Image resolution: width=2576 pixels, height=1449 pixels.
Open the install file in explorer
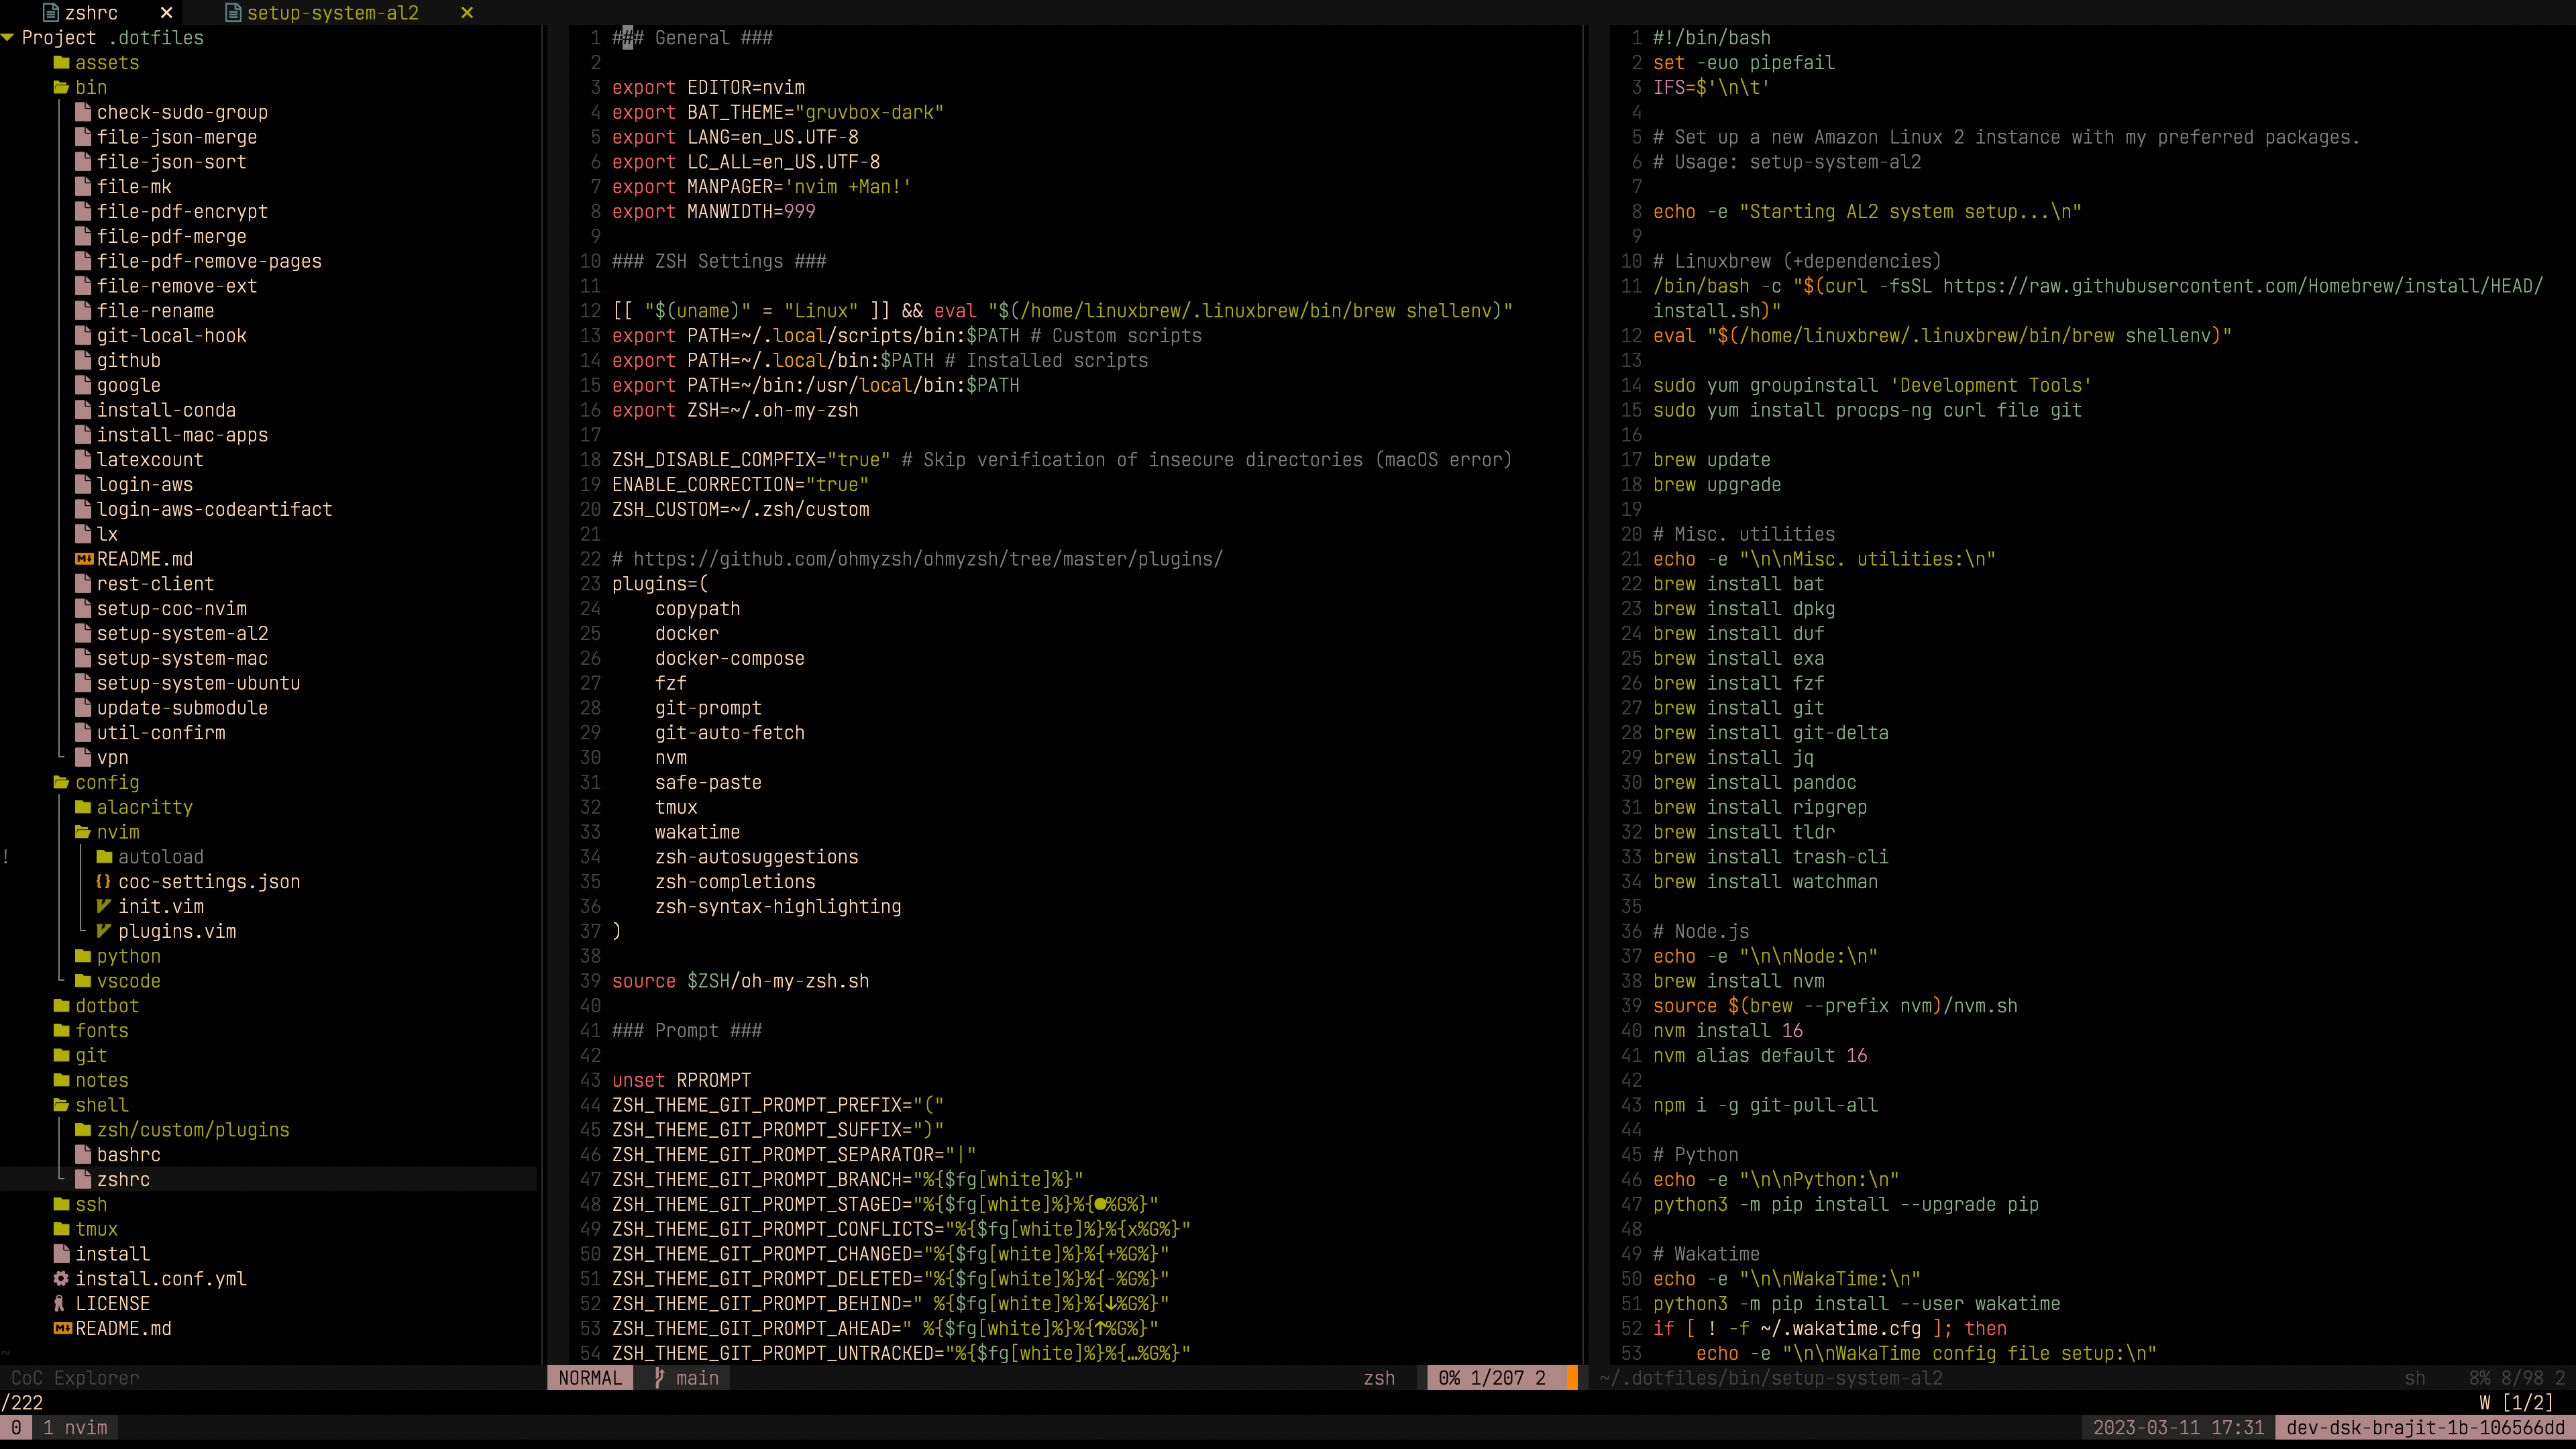[112, 1255]
